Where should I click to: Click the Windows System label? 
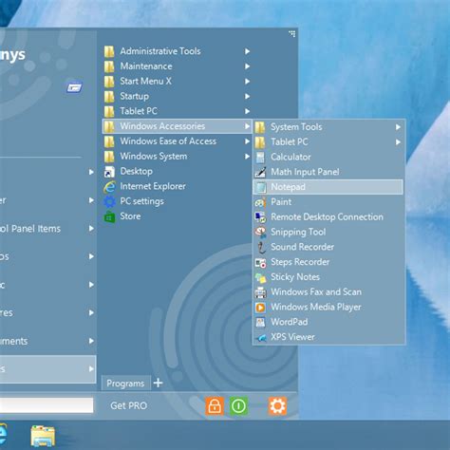(x=154, y=157)
